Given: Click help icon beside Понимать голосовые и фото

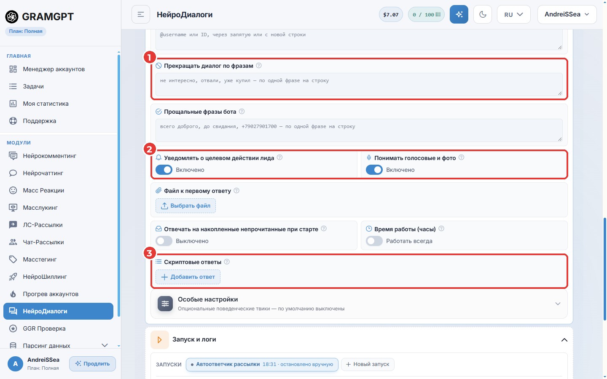Looking at the screenshot, I should 462,157.
